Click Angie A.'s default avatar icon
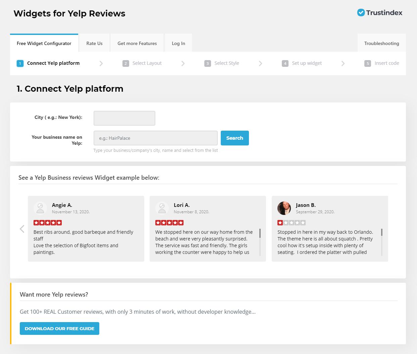 click(40, 208)
